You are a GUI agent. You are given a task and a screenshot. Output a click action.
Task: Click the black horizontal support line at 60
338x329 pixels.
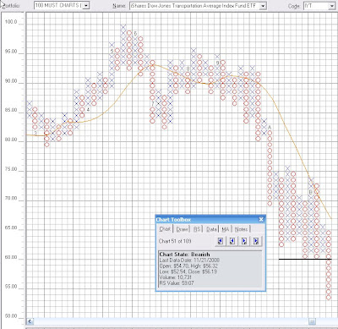pos(305,259)
